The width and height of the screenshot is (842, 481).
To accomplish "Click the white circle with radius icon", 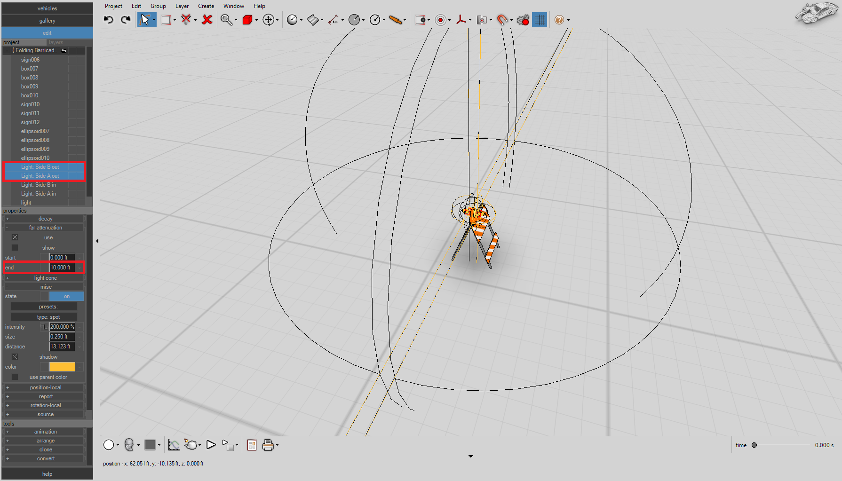I will coord(375,20).
